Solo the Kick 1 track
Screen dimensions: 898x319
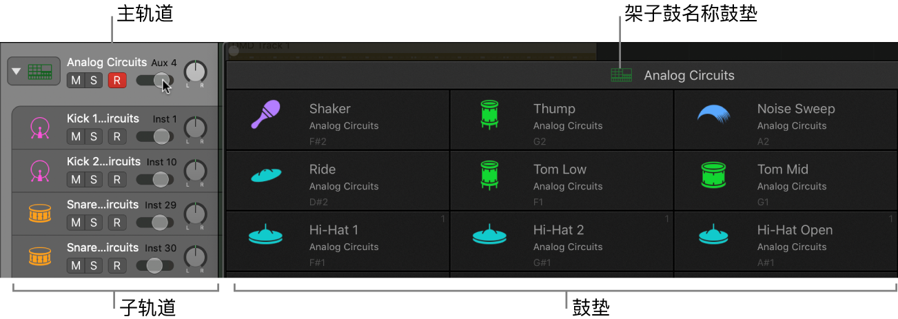point(93,136)
